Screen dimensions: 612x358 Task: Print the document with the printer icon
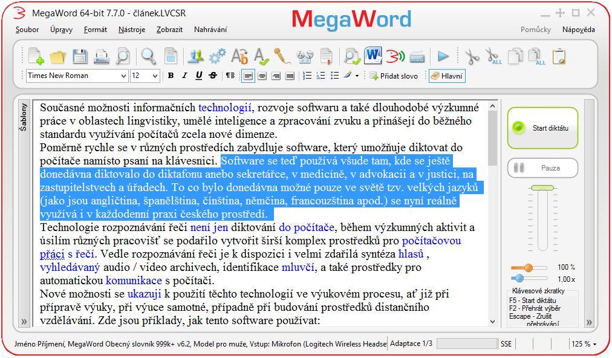102,57
